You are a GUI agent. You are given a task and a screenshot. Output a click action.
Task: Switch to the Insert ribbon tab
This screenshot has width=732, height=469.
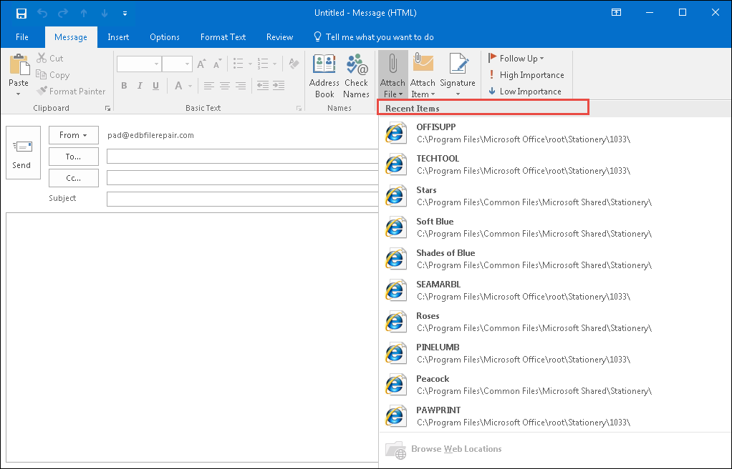[118, 37]
